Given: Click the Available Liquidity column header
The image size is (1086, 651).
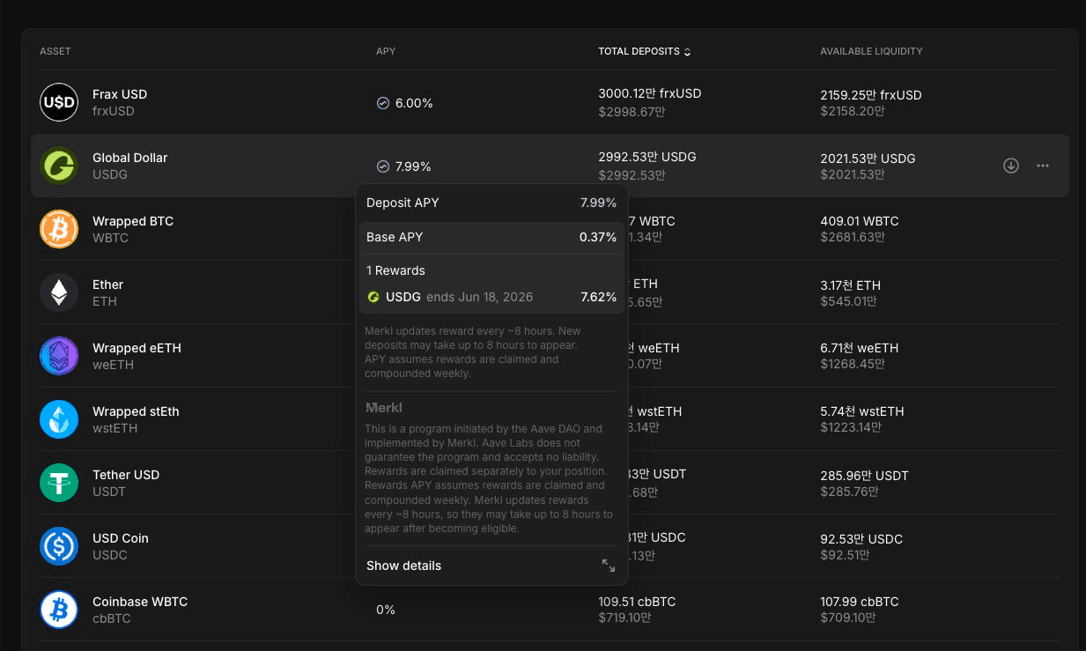Looking at the screenshot, I should tap(871, 51).
